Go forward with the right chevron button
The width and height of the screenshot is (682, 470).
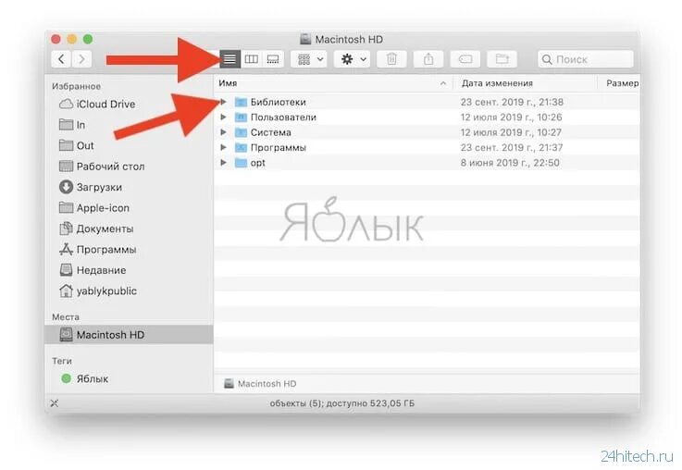point(81,59)
